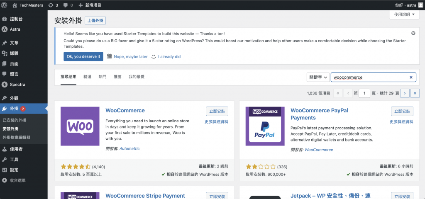The image size is (425, 199).
Task: Install WooCommerce with 立即安裝
Action: [217, 111]
